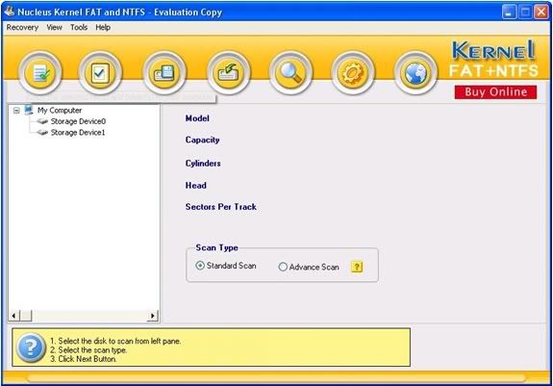Click the Sectors Per Track label
The image size is (553, 386).
tap(221, 207)
